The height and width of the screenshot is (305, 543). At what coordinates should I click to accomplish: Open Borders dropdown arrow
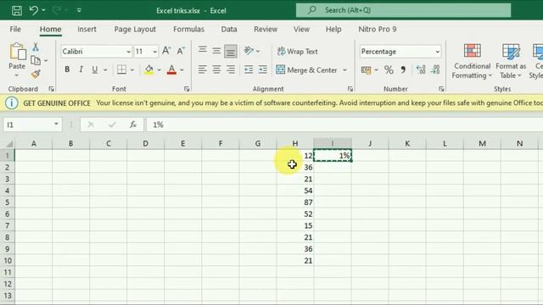point(132,69)
